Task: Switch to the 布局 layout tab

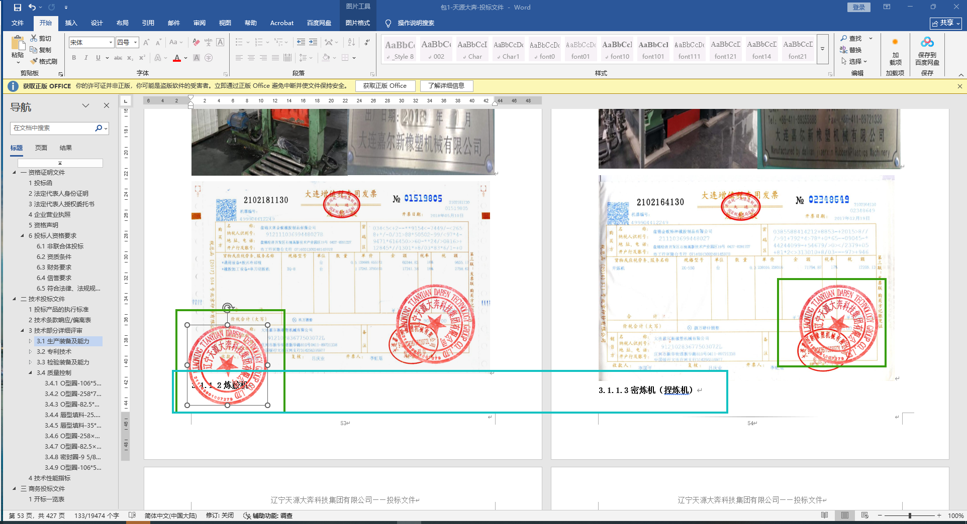Action: coord(123,23)
